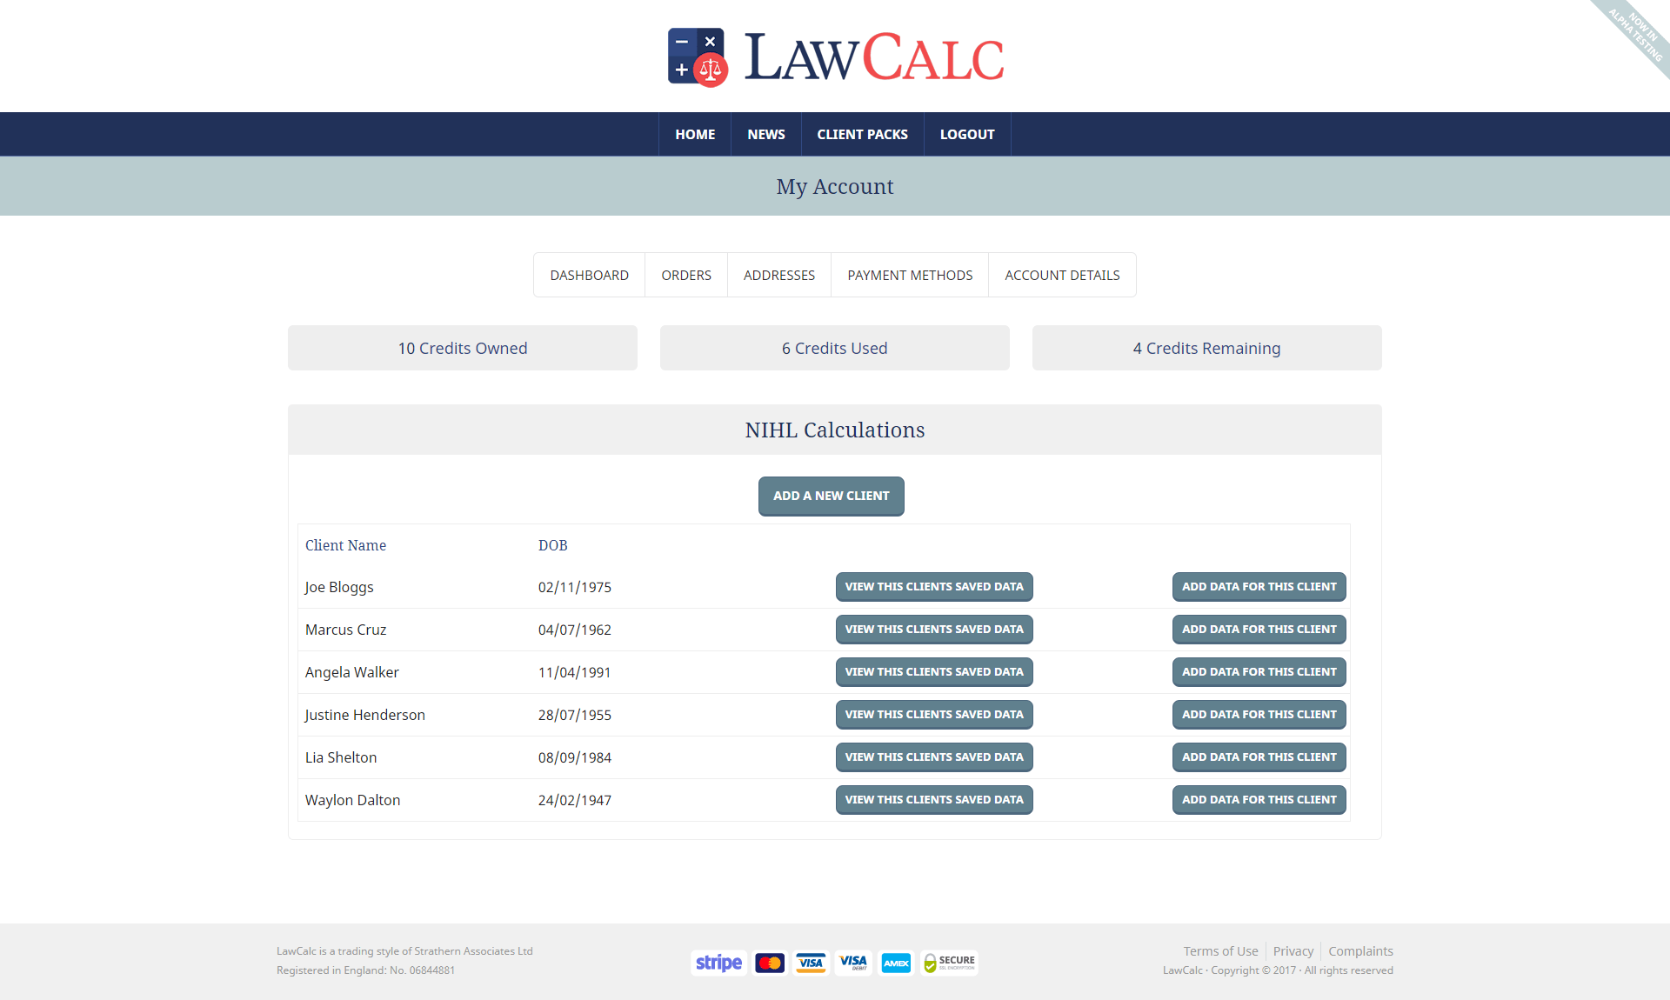Open the Complaints footer link
Viewport: 1670px width, 1000px height.
(1360, 951)
